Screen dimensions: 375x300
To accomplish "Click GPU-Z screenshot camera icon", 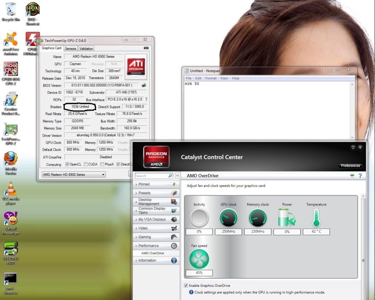I will pos(146,48).
